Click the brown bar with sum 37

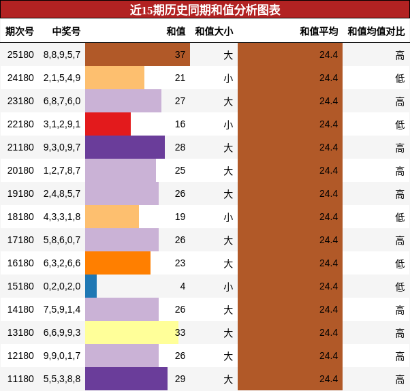click(138, 54)
